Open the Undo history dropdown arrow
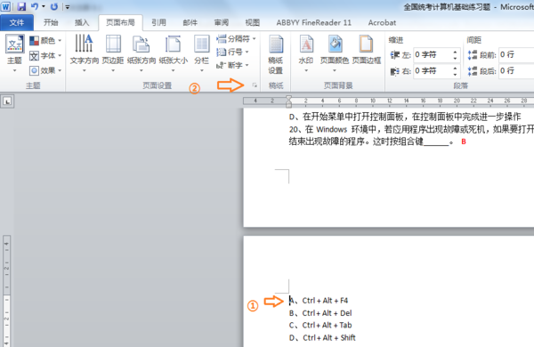This screenshot has height=347, width=534. 44,6
